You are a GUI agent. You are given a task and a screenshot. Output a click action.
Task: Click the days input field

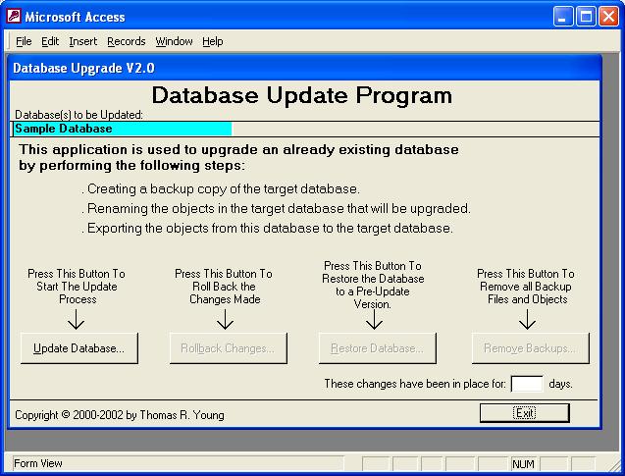527,384
